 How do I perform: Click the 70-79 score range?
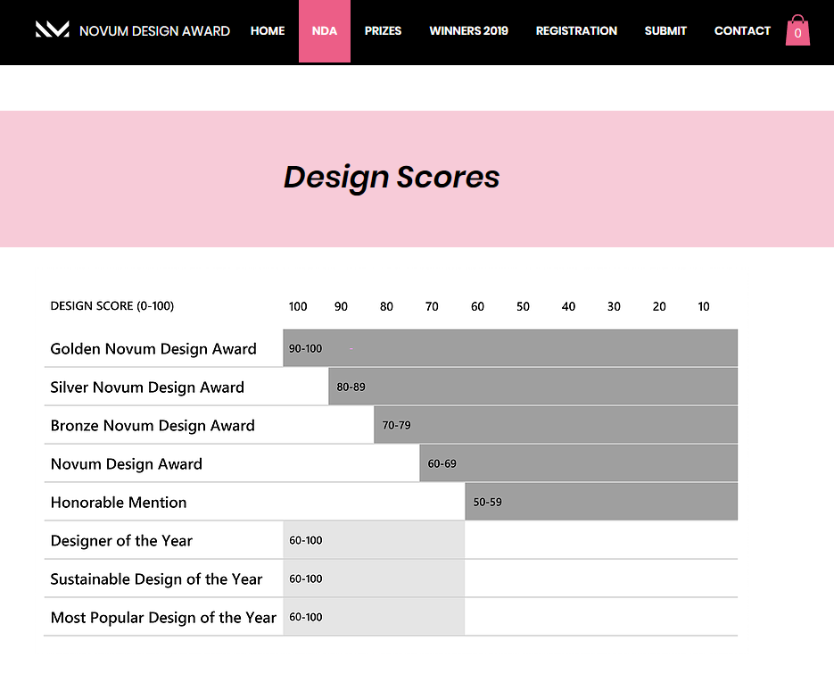tap(396, 425)
